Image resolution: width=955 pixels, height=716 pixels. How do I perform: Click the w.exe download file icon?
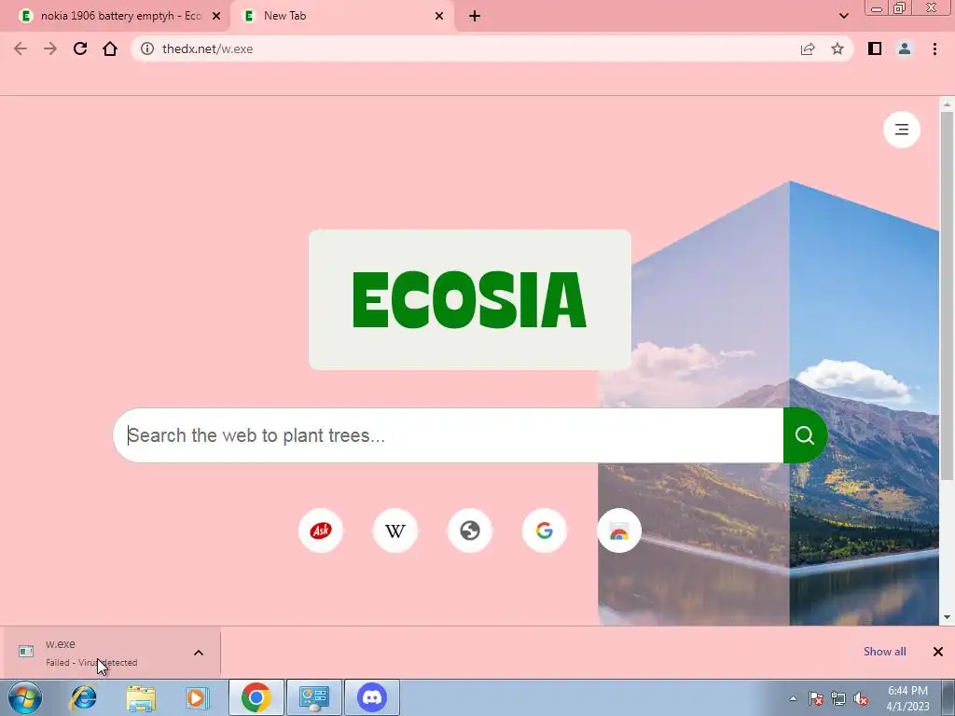tap(25, 652)
